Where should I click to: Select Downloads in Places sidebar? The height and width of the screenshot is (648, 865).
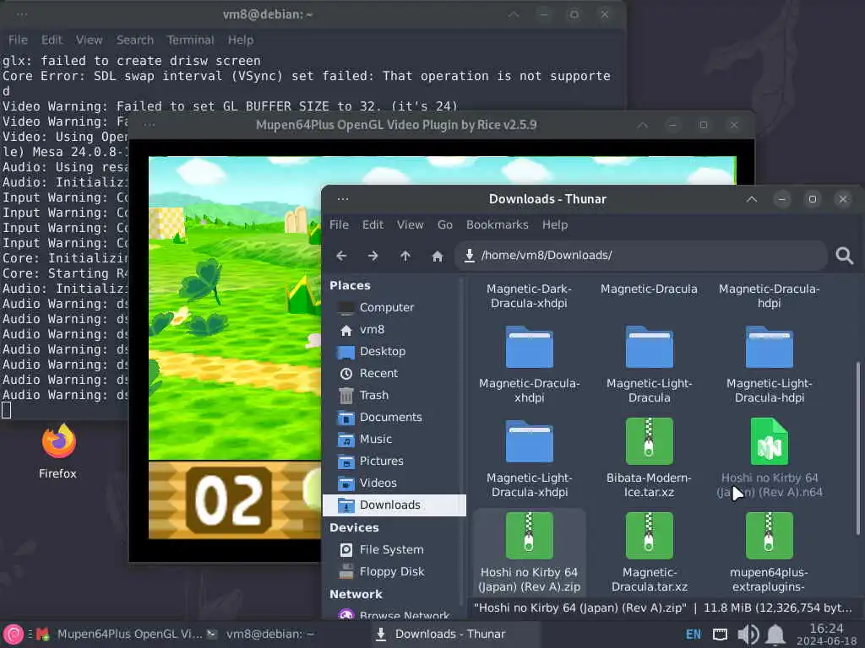394,505
